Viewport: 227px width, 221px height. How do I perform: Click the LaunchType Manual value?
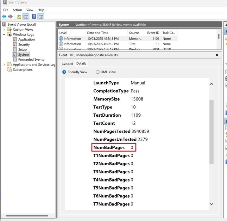(138, 83)
